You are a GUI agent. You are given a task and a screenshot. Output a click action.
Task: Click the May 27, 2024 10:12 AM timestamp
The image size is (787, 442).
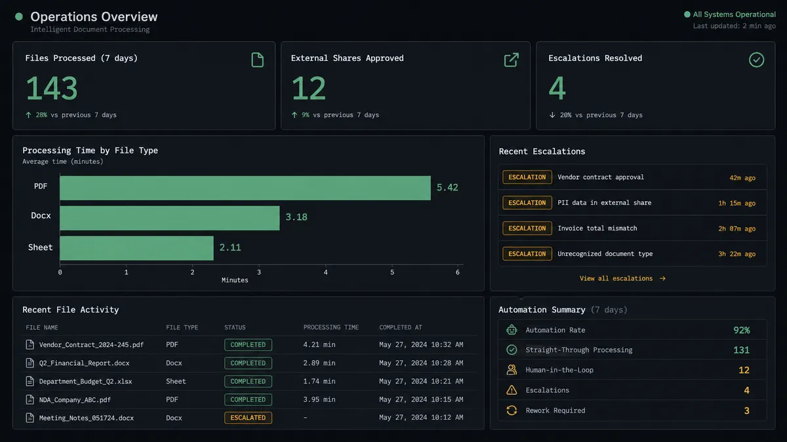coord(421,418)
